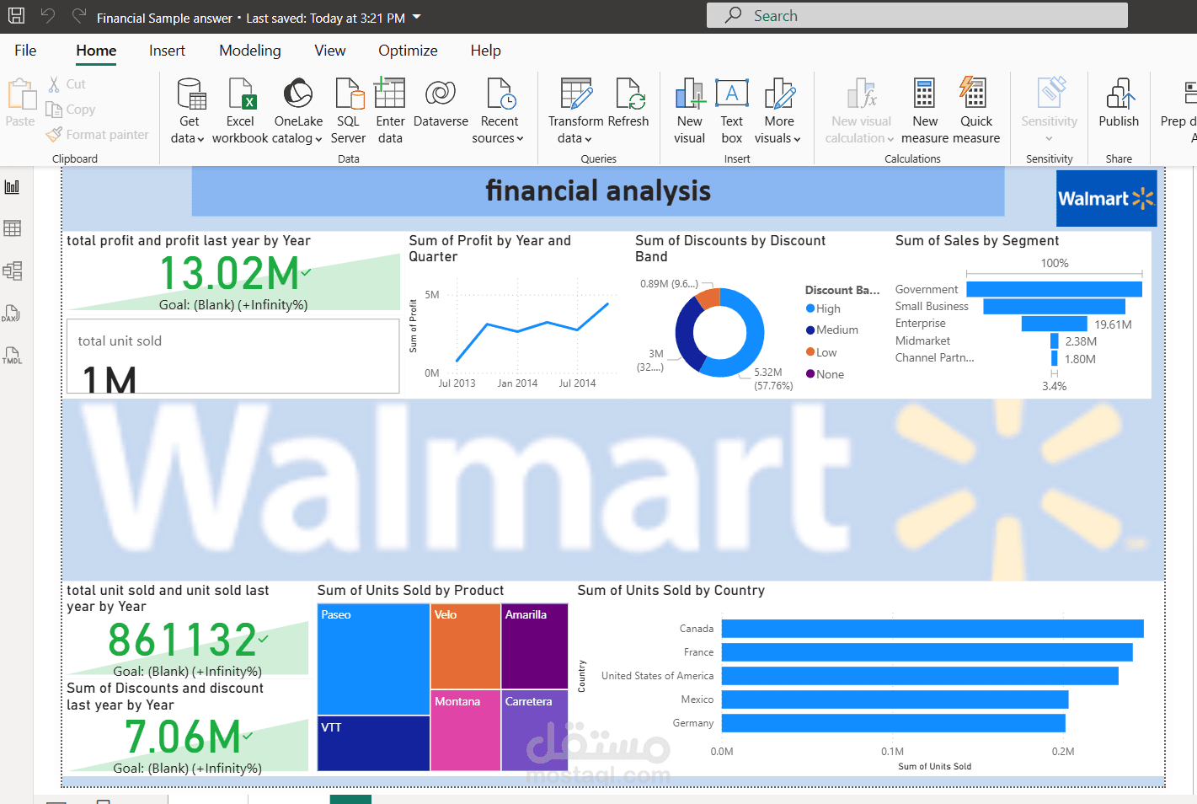Viewport: 1197px width, 804px height.
Task: Click the Montana treemap tile
Action: (466, 731)
